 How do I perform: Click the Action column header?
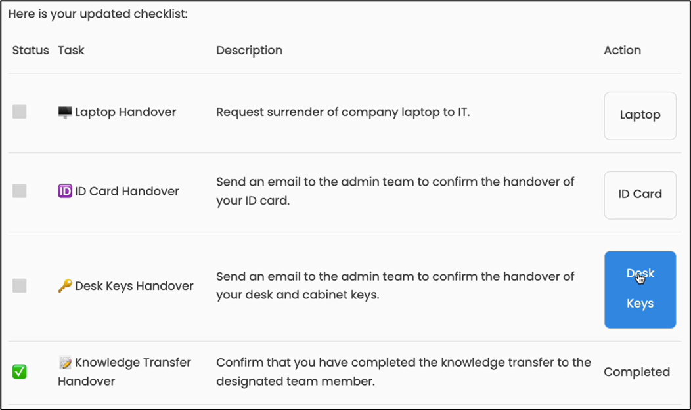[x=622, y=51]
